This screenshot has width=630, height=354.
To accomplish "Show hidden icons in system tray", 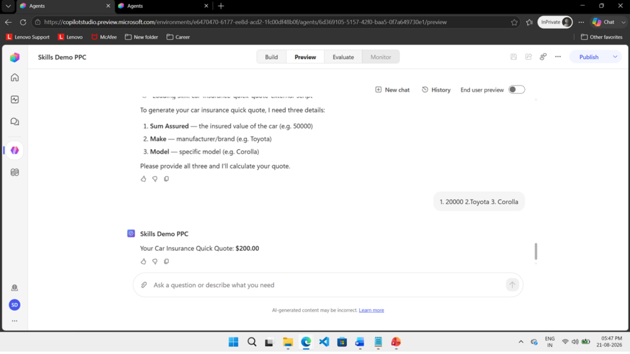I will click(x=521, y=342).
